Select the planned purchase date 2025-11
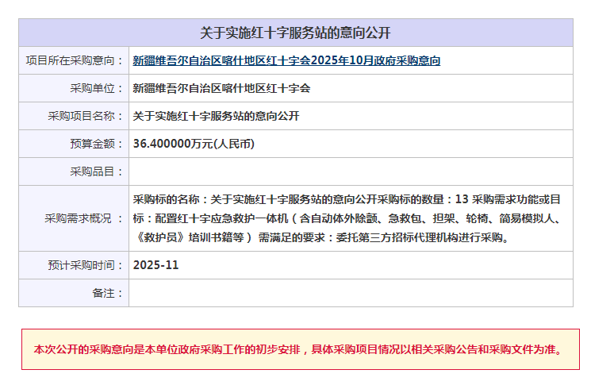Viewport: 591px width, 389px height. click(x=156, y=265)
